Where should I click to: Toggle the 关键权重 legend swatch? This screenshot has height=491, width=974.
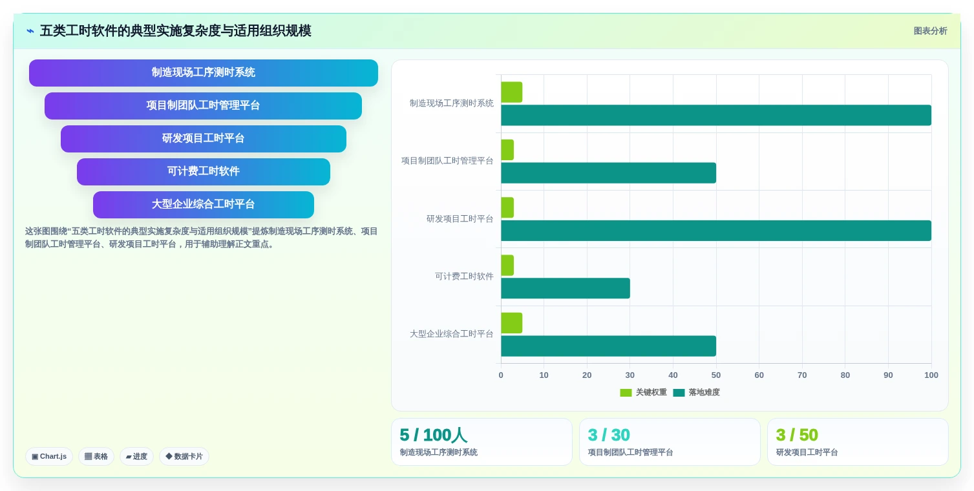(626, 393)
